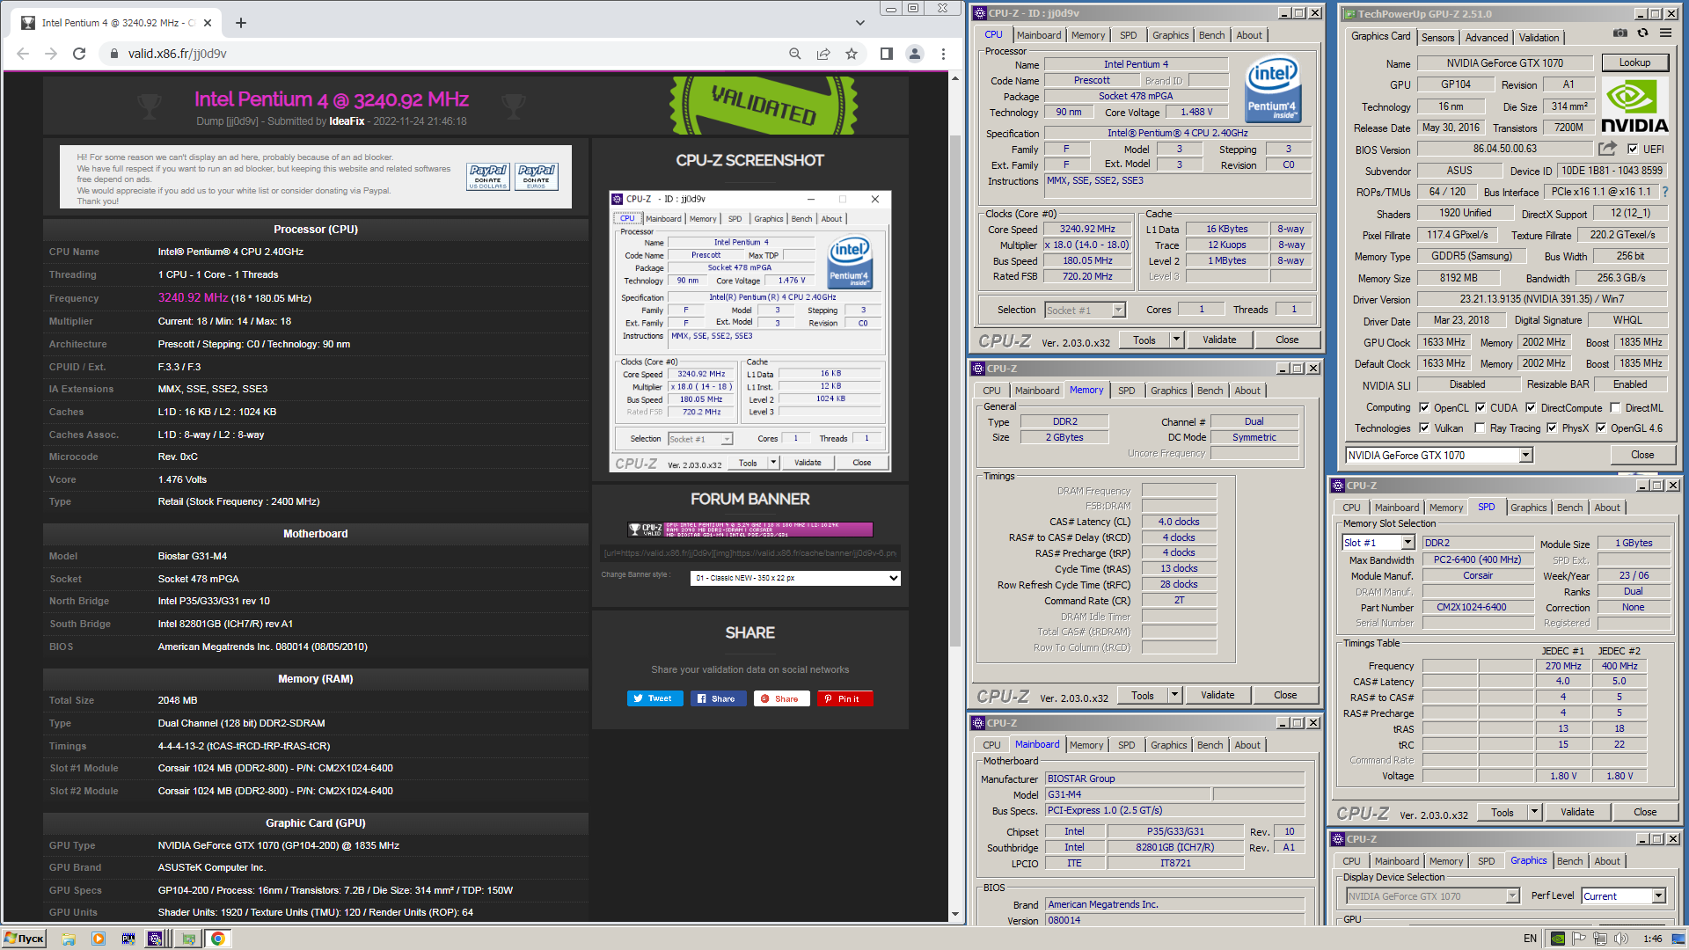Click GPU-Z screenshot camera icon

coord(1620,33)
